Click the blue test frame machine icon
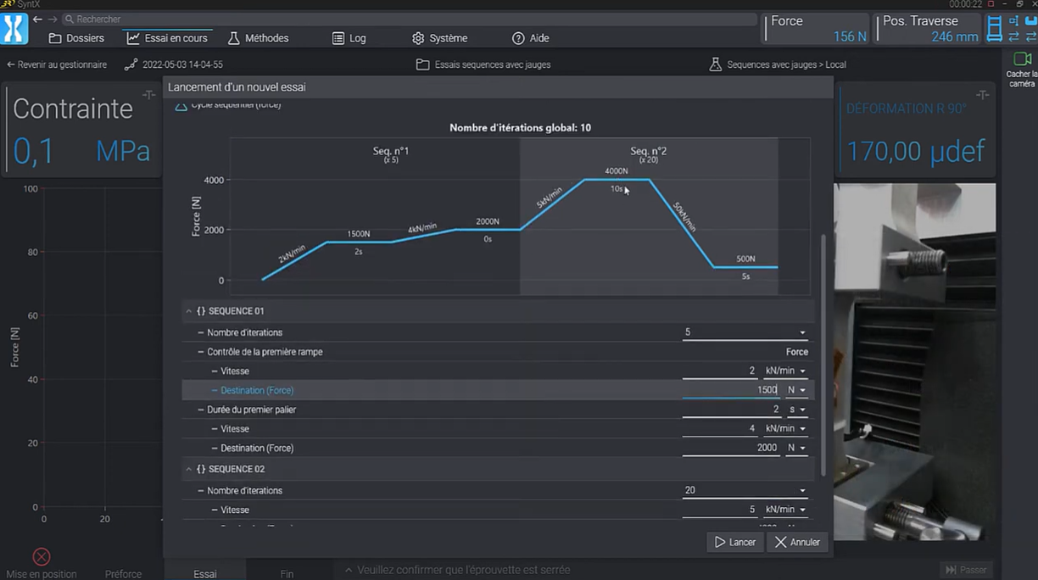 click(994, 29)
